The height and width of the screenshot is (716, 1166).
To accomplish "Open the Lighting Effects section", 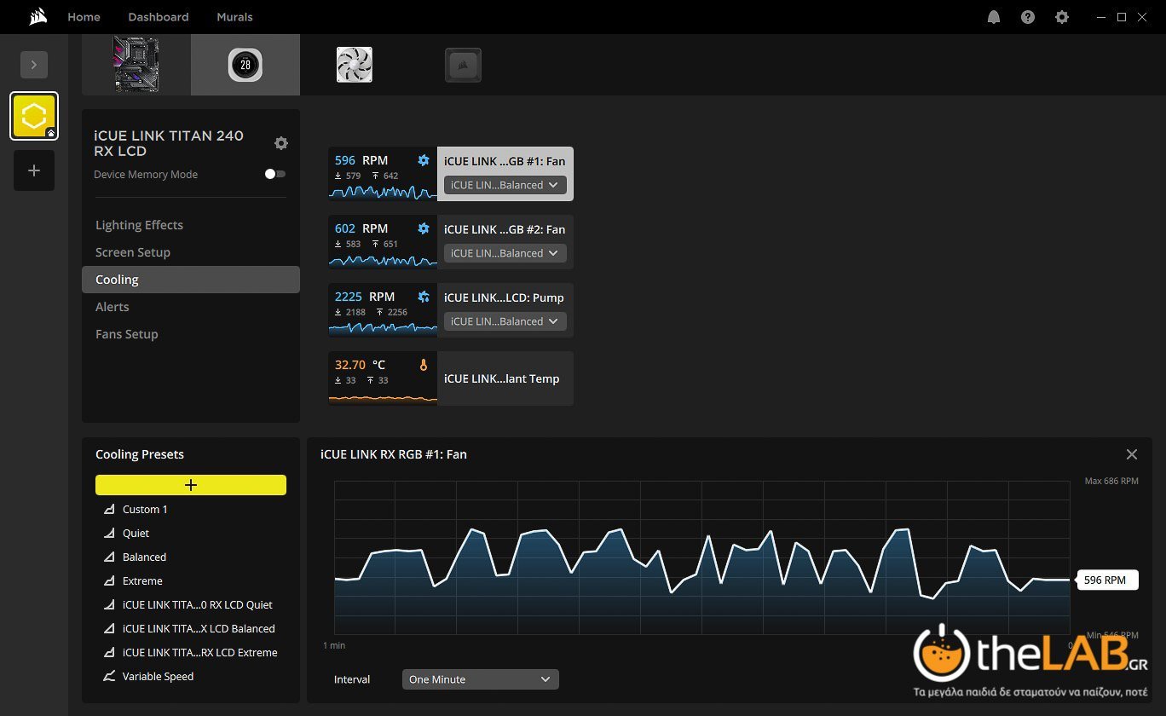I will (x=139, y=225).
